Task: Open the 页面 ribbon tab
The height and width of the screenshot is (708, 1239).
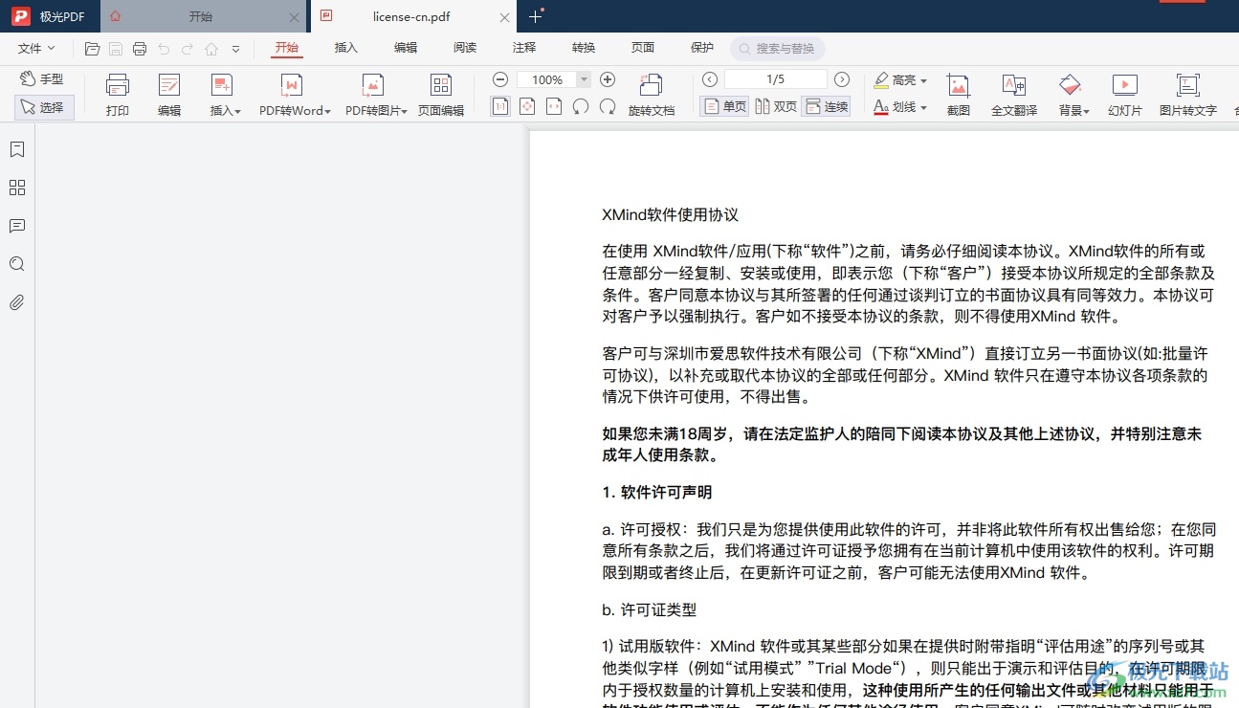Action: pos(643,48)
